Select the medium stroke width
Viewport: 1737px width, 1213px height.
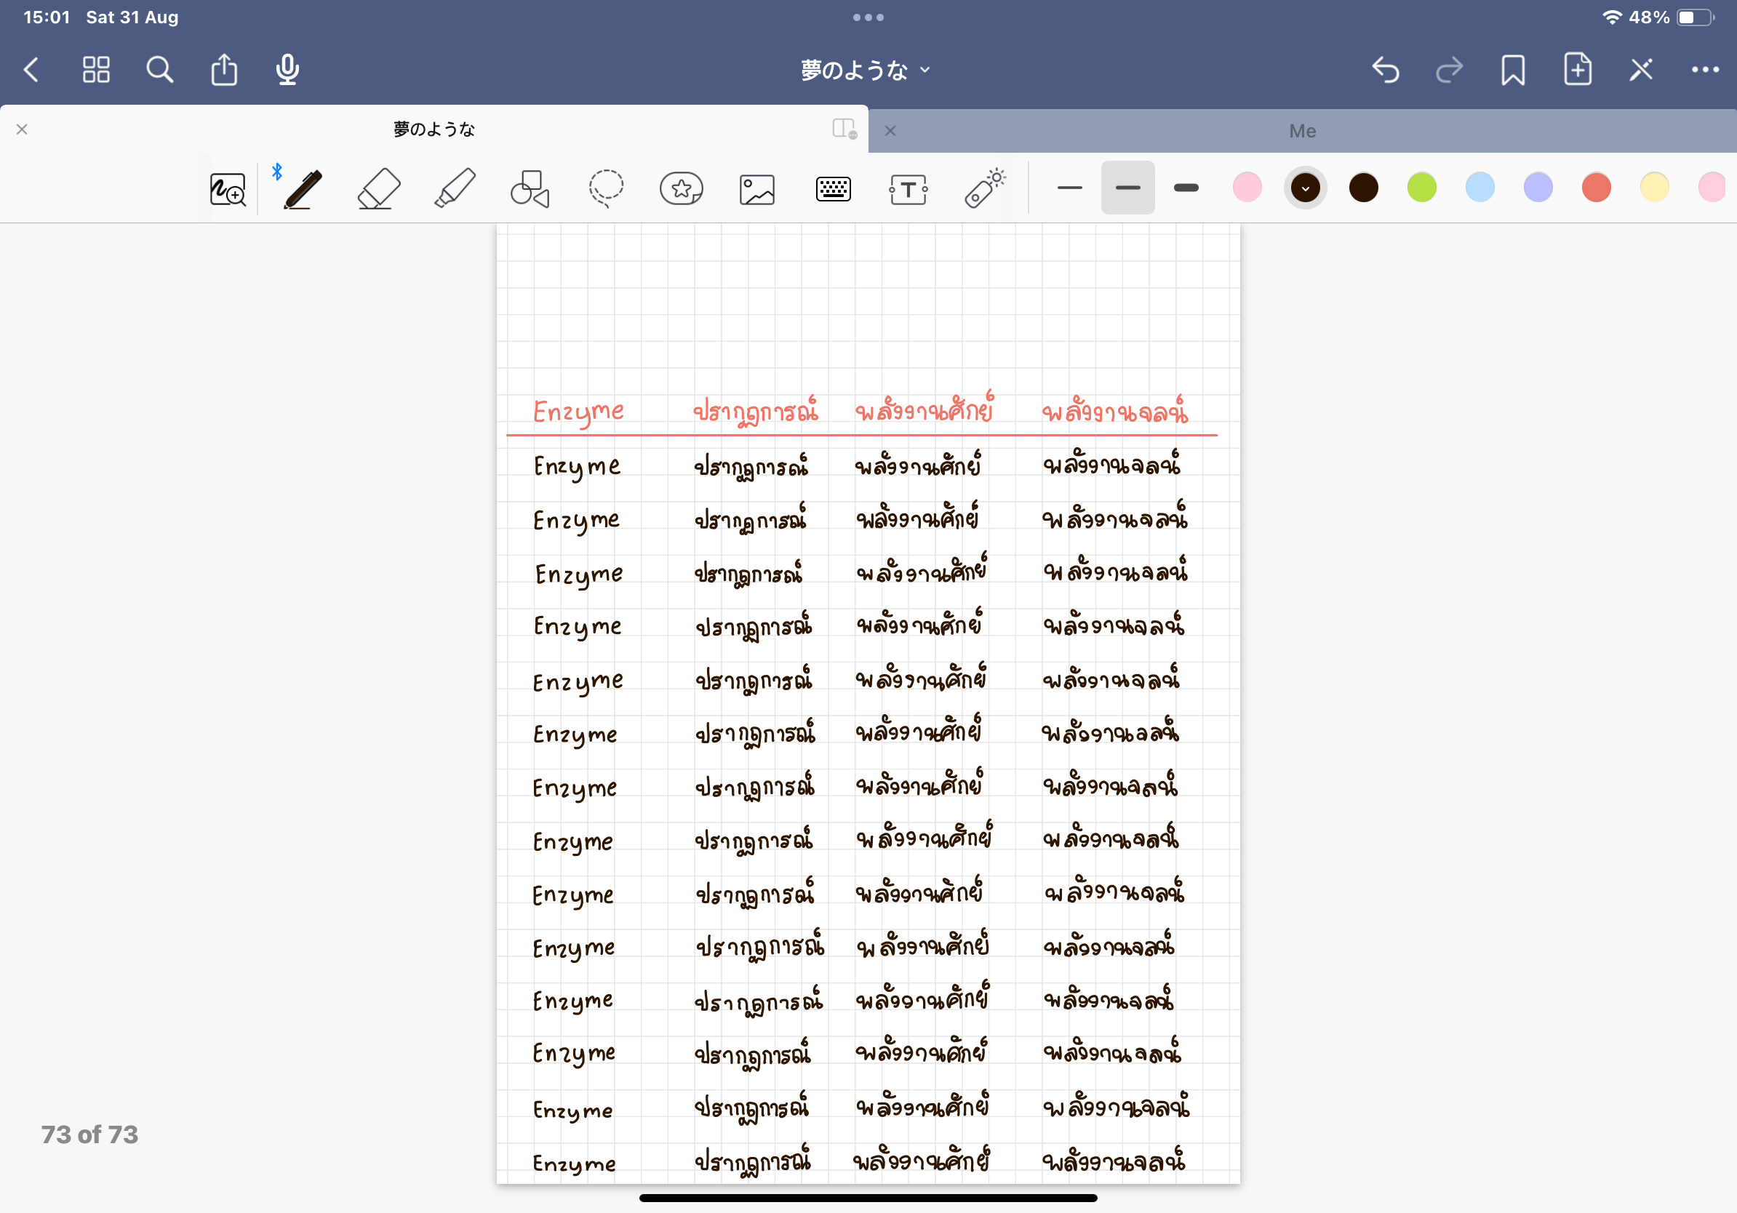(1127, 188)
